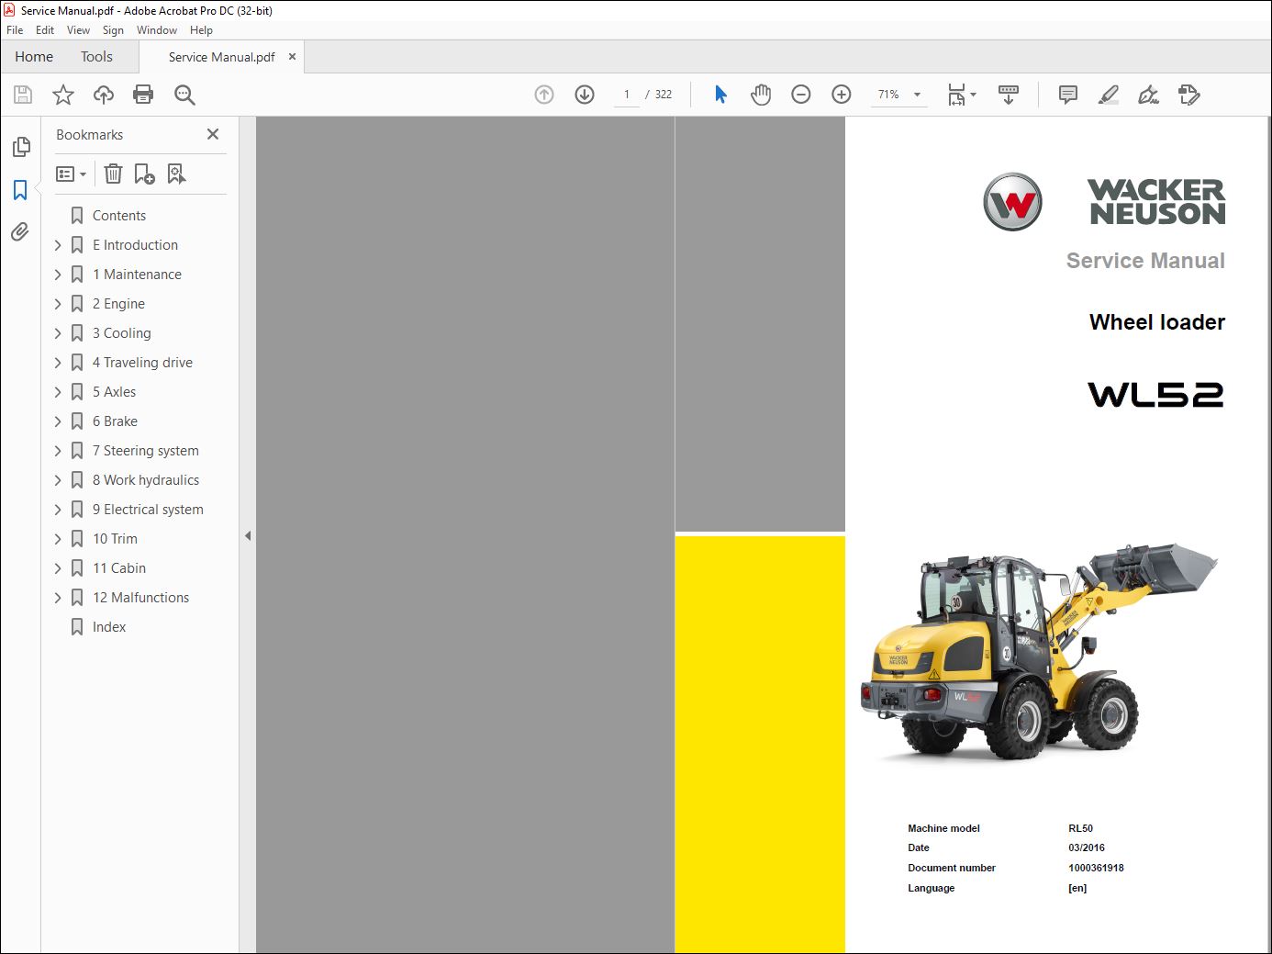Open the Window menu
This screenshot has height=954, width=1272.
coord(157,30)
